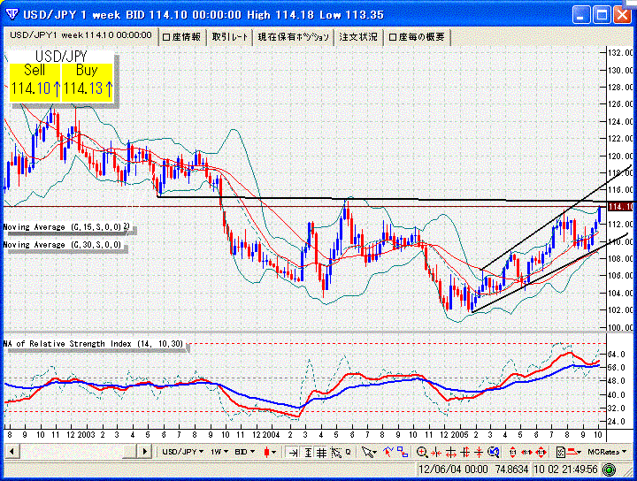Select the arrow pointer tool
Screen dimensions: 637x481
click(x=367, y=452)
